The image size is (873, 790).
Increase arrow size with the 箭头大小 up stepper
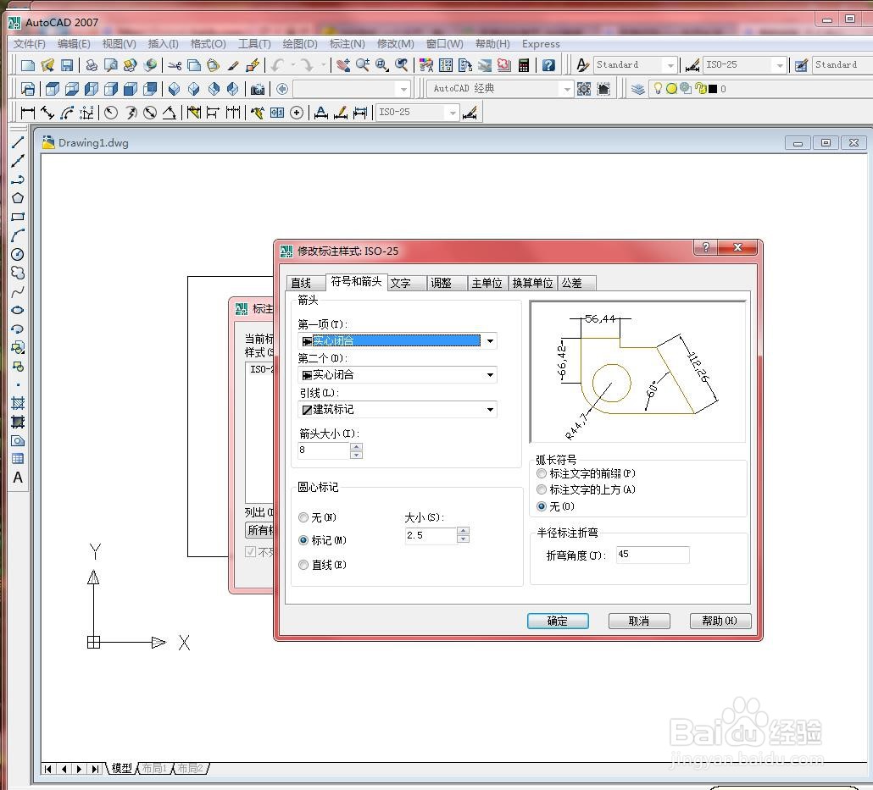pos(356,447)
